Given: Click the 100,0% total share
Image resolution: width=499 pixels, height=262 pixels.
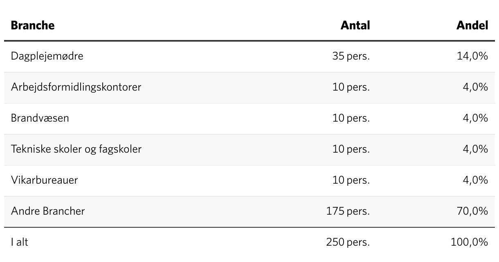Looking at the screenshot, I should (x=469, y=242).
